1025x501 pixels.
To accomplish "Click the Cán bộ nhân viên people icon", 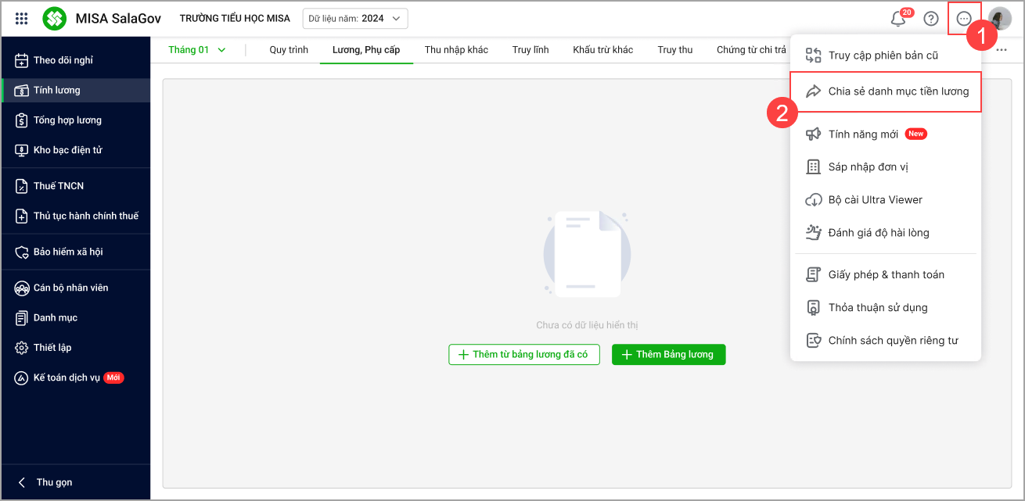I will point(22,288).
